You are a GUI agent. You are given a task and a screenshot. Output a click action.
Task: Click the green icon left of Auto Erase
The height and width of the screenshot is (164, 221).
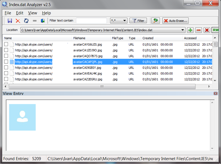(x=155, y=21)
